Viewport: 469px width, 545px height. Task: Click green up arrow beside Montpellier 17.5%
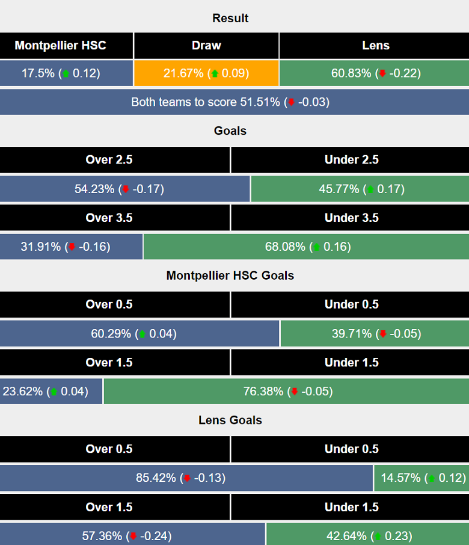[x=66, y=74]
